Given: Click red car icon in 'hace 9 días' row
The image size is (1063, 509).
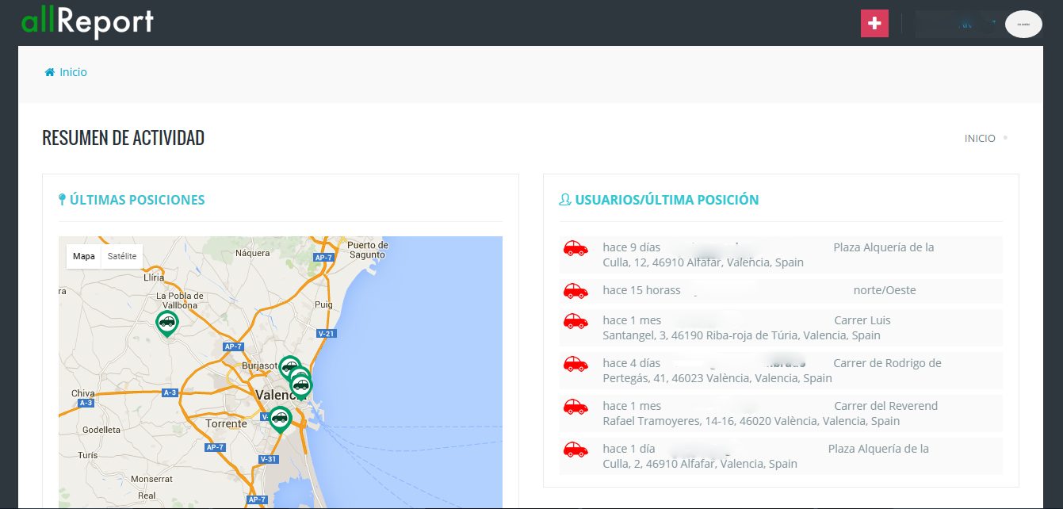Looking at the screenshot, I should (575, 248).
